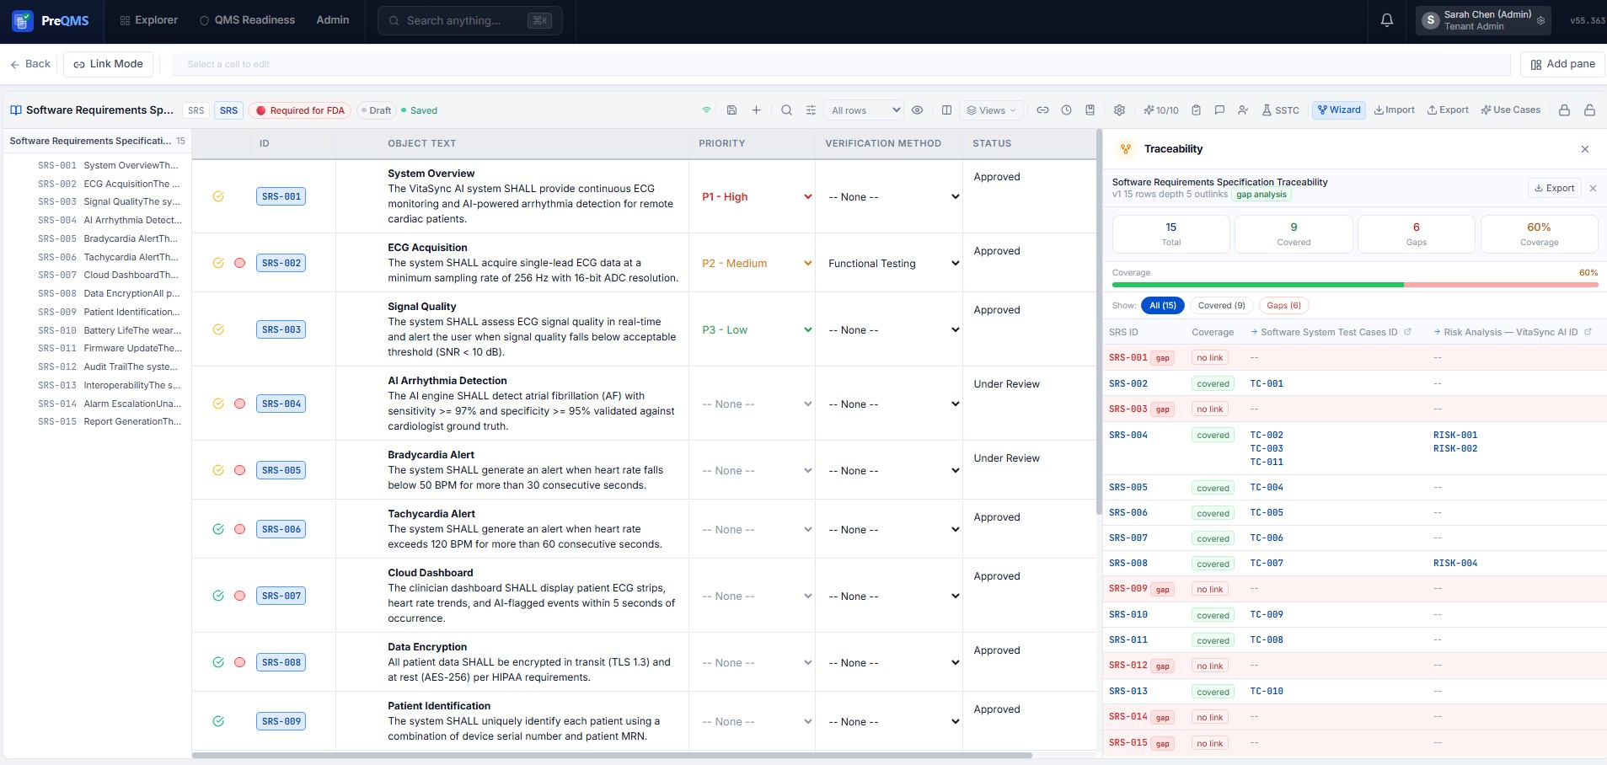Click Export button in Traceability panel

[1554, 188]
